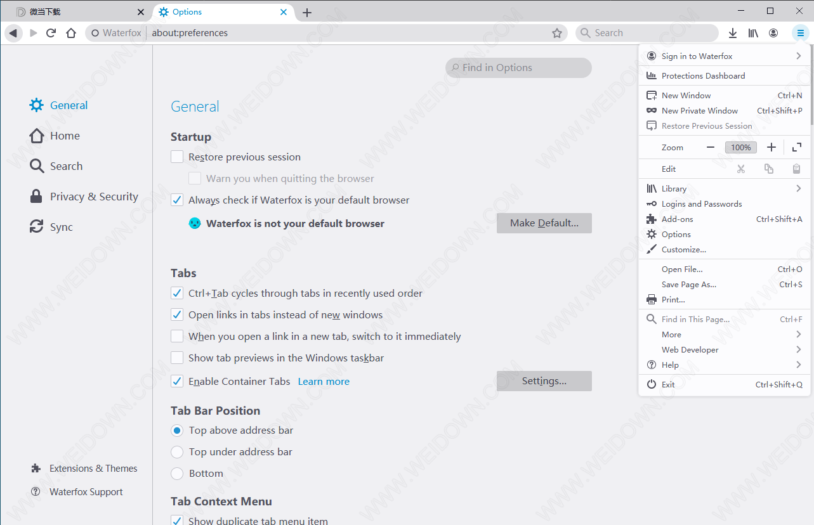Reset zoom via 100% button
The height and width of the screenshot is (525, 814).
pyautogui.click(x=741, y=147)
